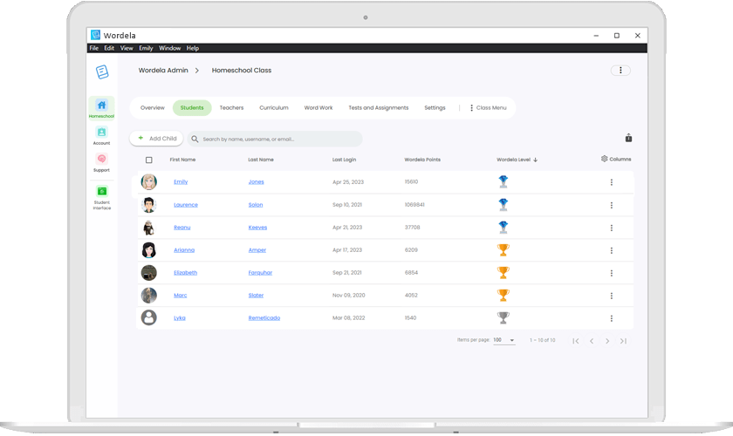Go to the next page of results
The height and width of the screenshot is (436, 733).
[x=607, y=341]
